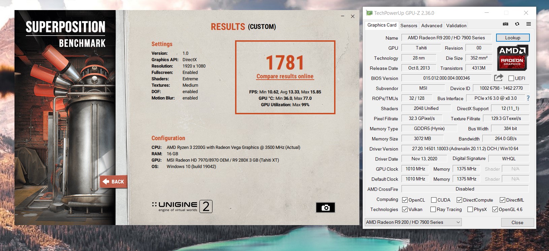This screenshot has height=251, width=549.
Task: Click AMD Radeon Graphics logo
Action: (513, 57)
